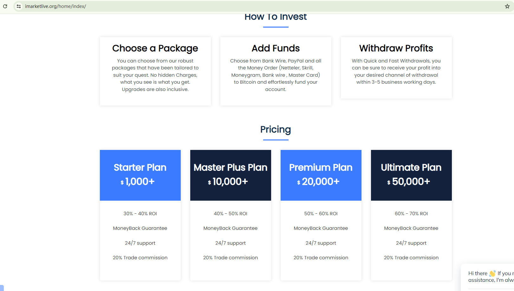Image resolution: width=514 pixels, height=291 pixels.
Task: Click the $50,000+ price label
Action: tap(411, 182)
